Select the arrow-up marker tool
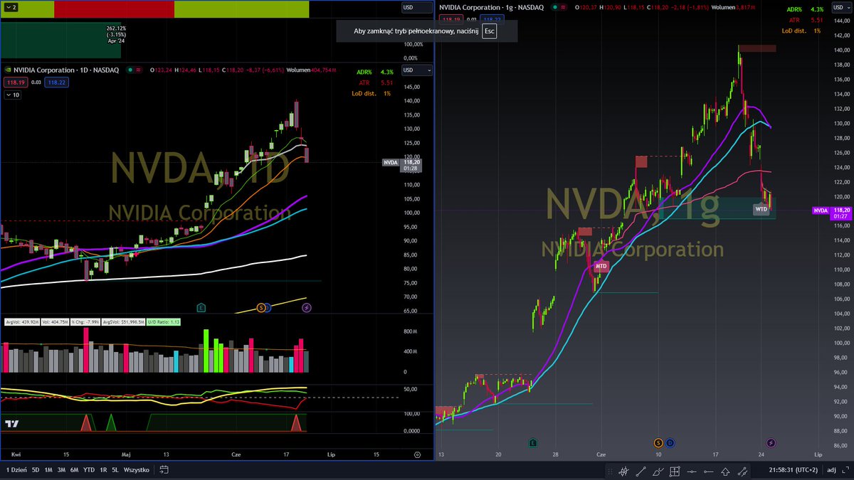854x480 pixels. point(725,471)
